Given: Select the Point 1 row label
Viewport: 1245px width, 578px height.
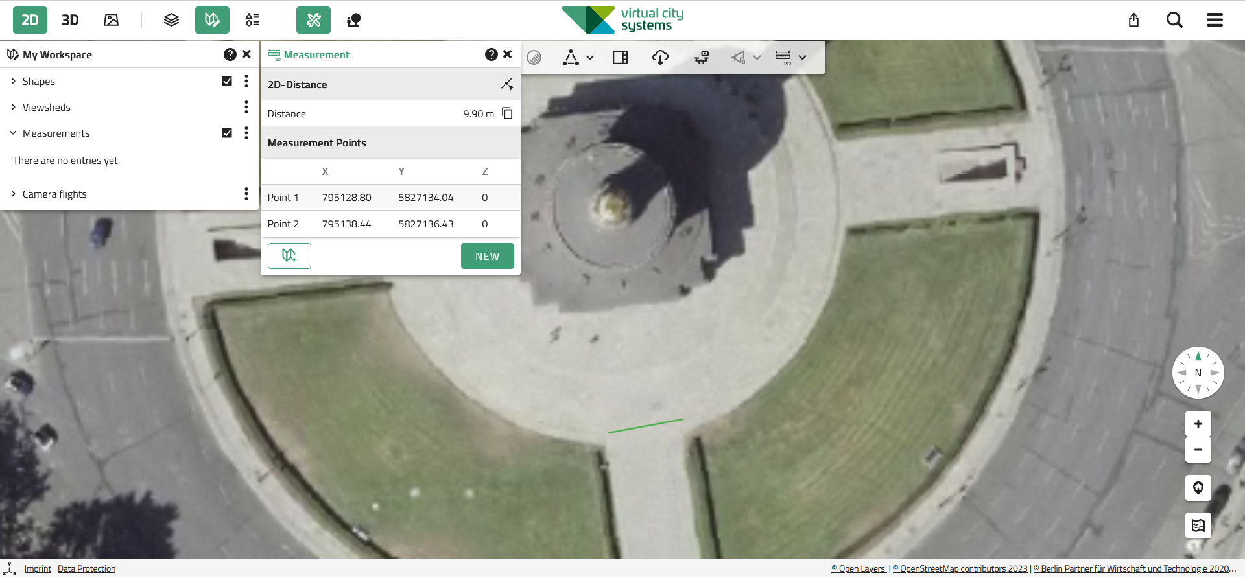Looking at the screenshot, I should pos(283,198).
